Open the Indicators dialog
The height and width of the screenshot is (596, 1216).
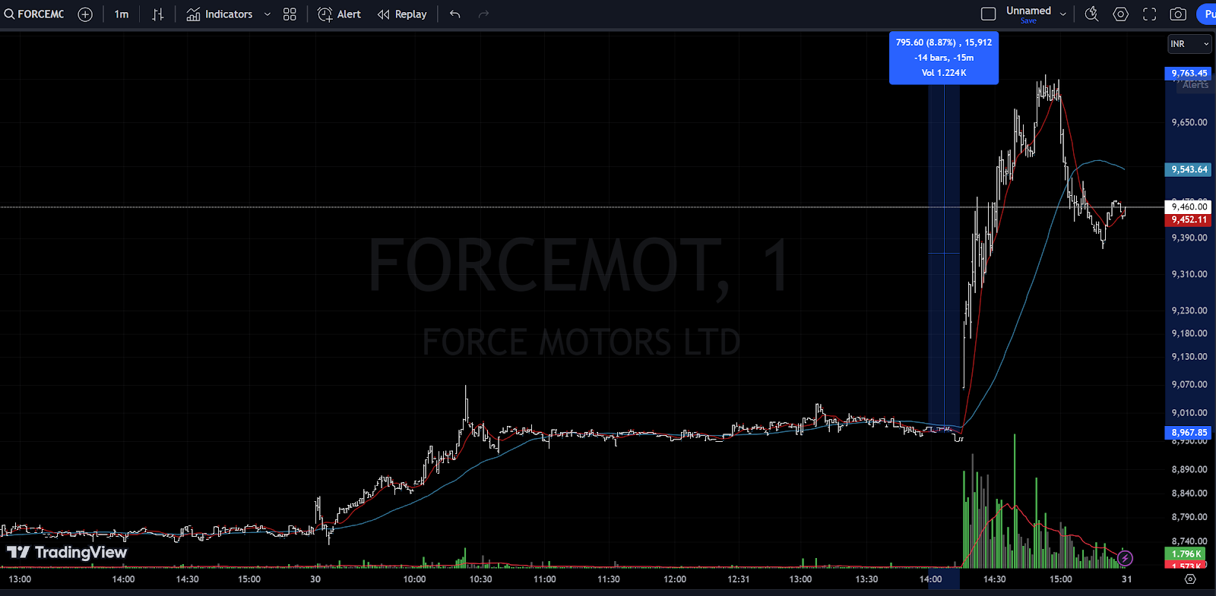pos(220,14)
